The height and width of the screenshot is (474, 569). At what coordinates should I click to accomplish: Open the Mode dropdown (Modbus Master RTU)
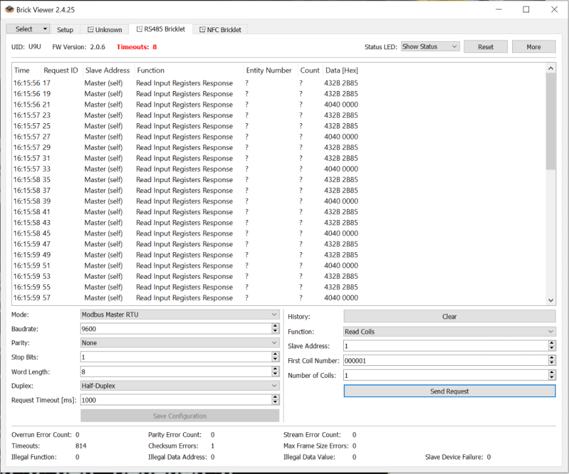[180, 315]
